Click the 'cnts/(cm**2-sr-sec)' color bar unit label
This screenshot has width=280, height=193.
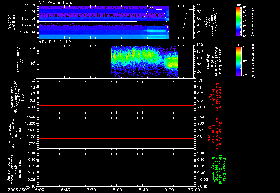click(x=252, y=22)
